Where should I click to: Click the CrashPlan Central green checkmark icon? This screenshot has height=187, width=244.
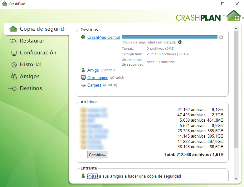pos(83,37)
